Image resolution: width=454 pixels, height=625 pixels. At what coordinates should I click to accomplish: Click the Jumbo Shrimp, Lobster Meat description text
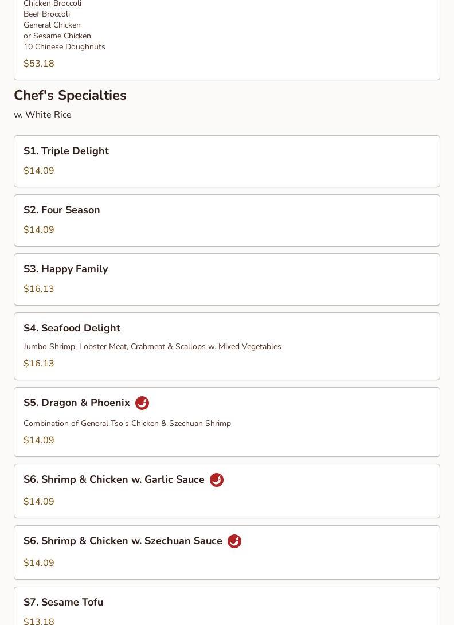[x=152, y=346]
